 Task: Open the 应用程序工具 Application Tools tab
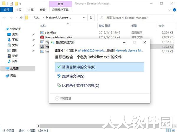point(60,10)
